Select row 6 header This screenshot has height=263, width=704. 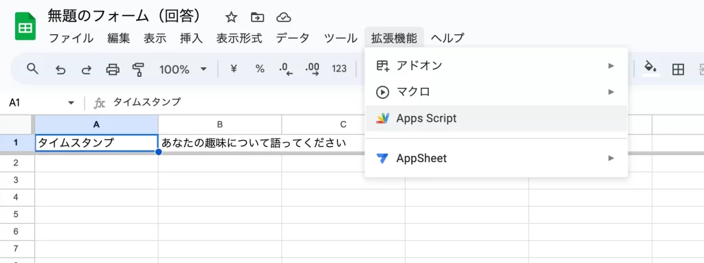click(x=17, y=231)
